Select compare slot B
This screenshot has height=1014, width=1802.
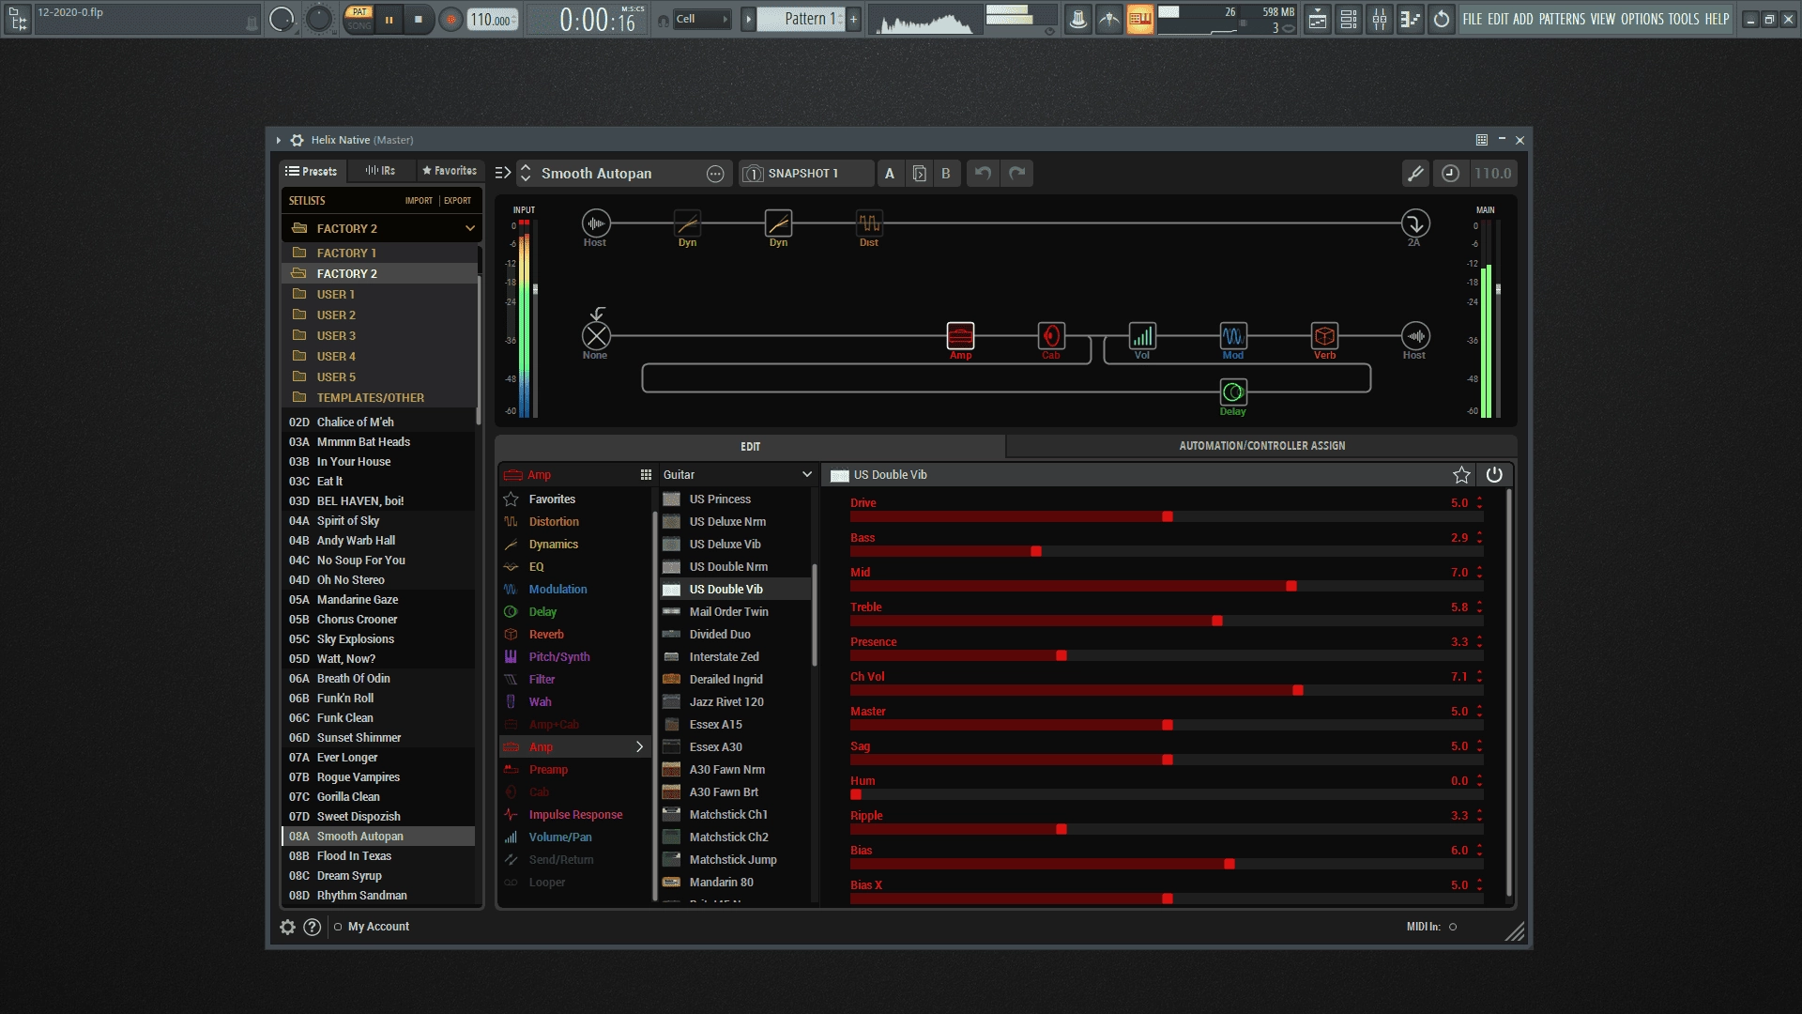946,173
